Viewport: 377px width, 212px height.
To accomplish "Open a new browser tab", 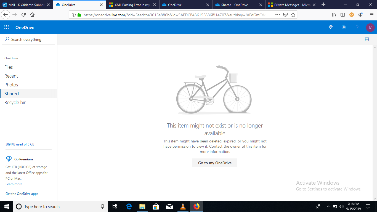I will 323,5.
